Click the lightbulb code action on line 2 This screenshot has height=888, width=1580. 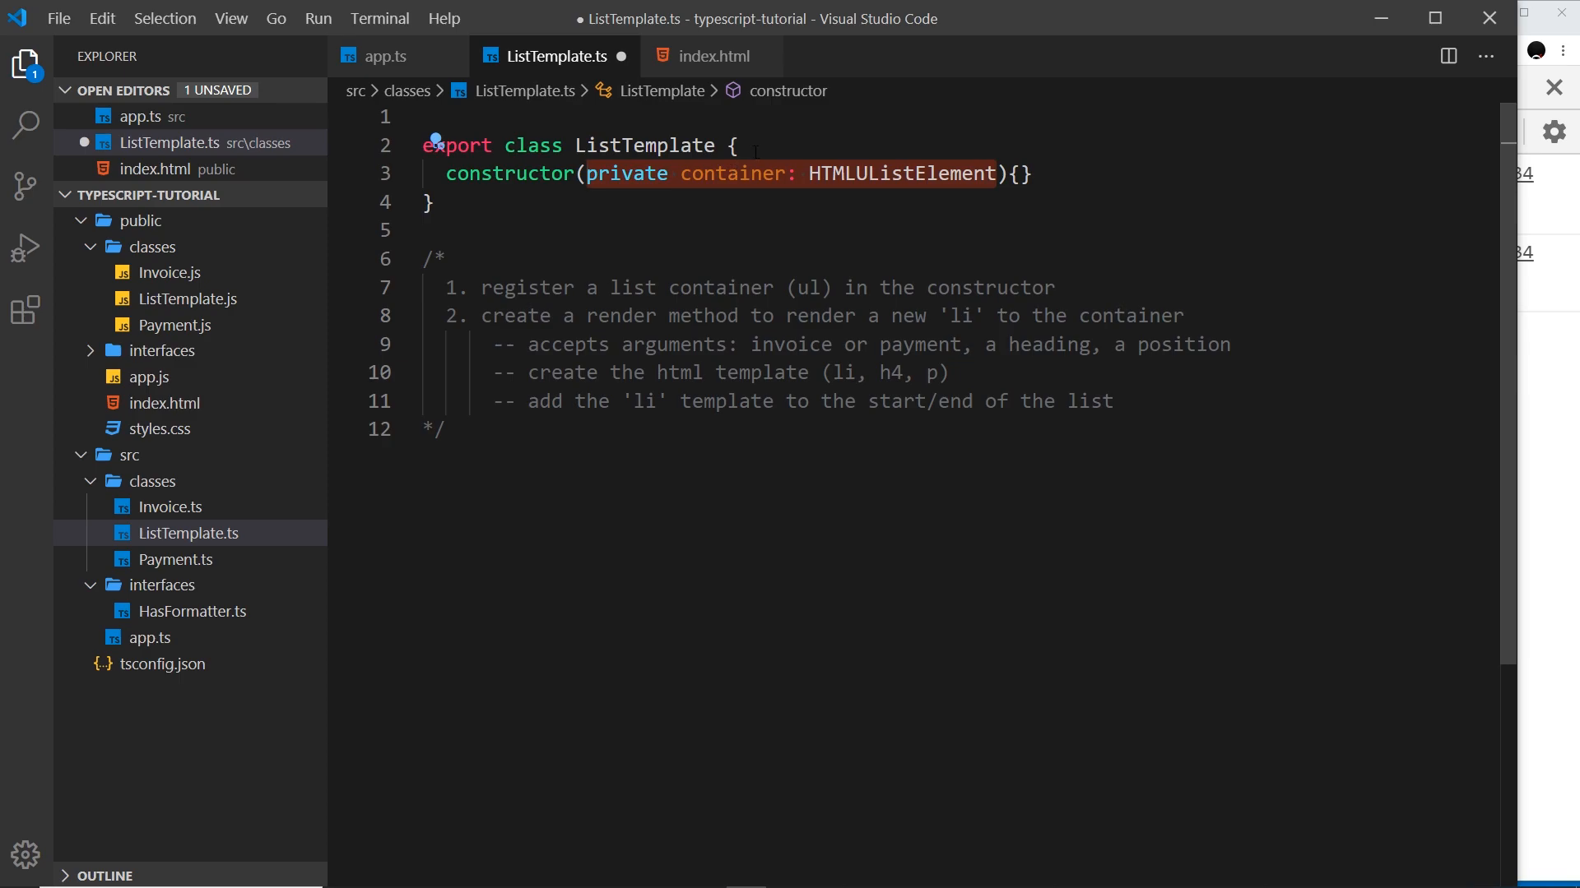tap(436, 141)
